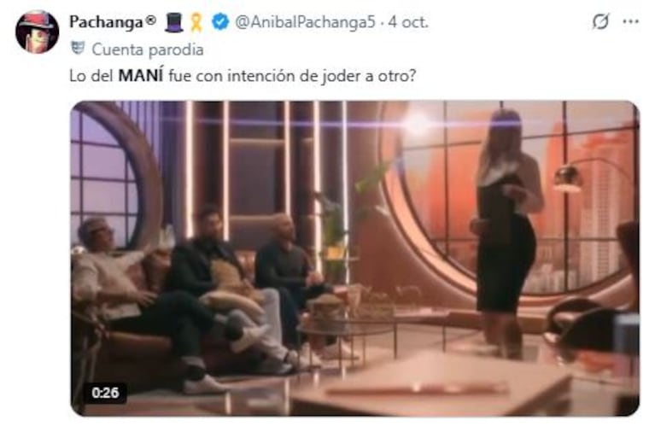Screen dimensions: 655x432
Task: Open the post via the 4 oct. timestamp
Action: [408, 21]
